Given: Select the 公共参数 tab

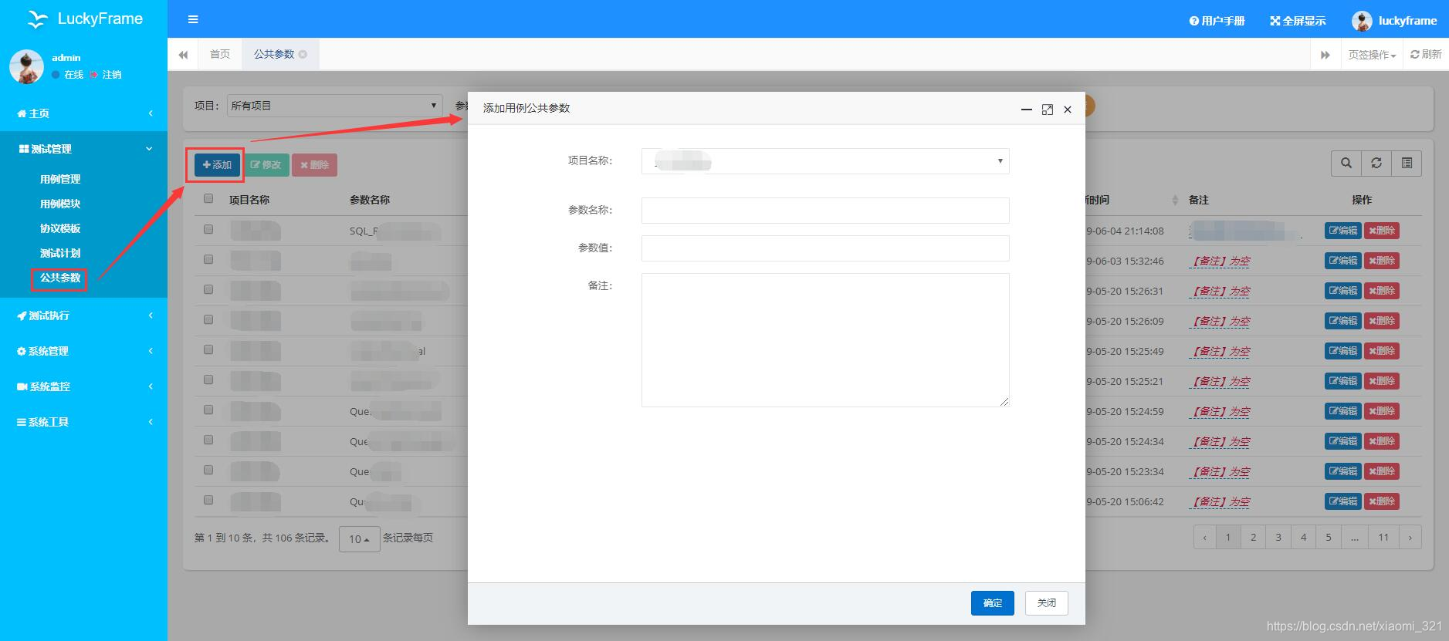Looking at the screenshot, I should click(274, 54).
